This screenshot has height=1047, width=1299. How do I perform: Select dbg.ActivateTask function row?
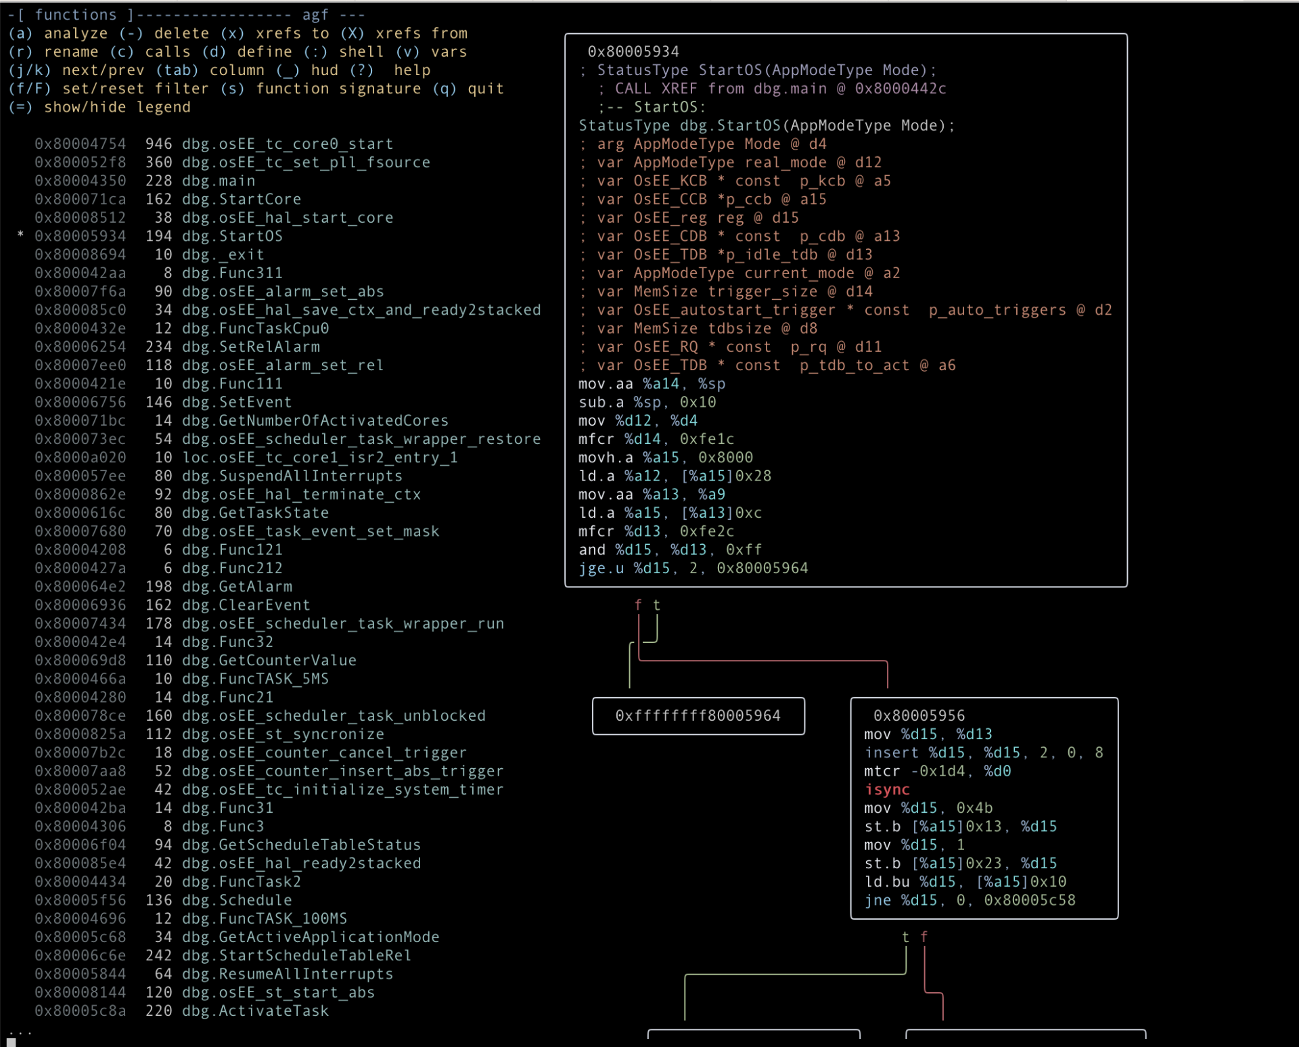point(181,1011)
